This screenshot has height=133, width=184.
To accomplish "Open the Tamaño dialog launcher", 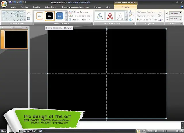I will pyautogui.click(x=181, y=23).
